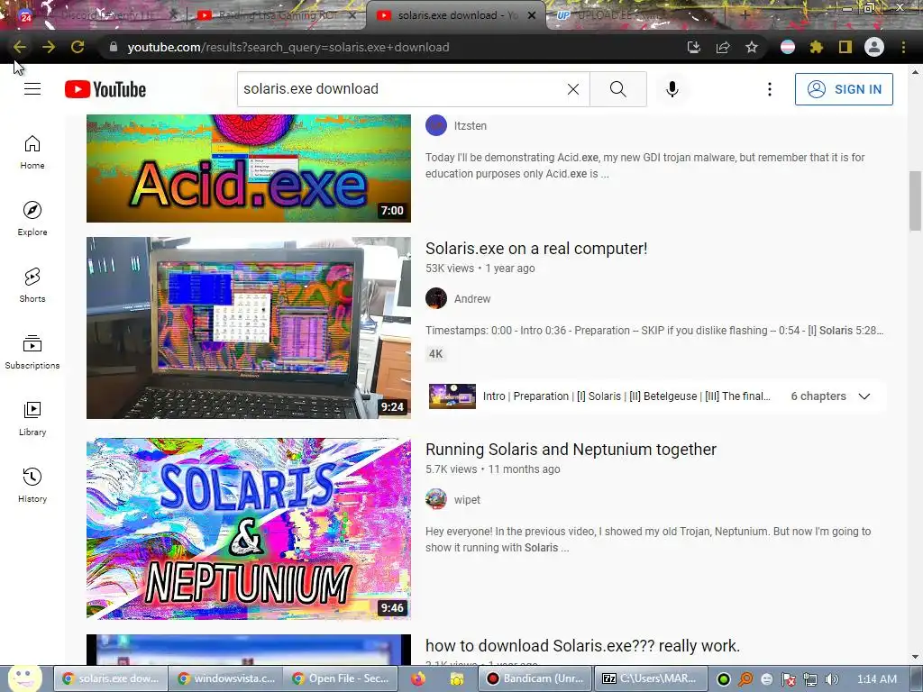Click the 1:14 AM taskbar clock
Screen dimensions: 923x692
(876, 679)
